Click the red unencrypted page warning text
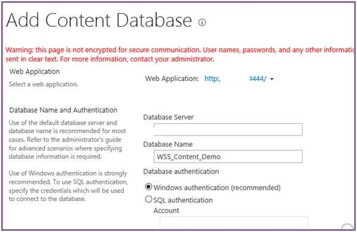357x232 pixels. click(180, 54)
